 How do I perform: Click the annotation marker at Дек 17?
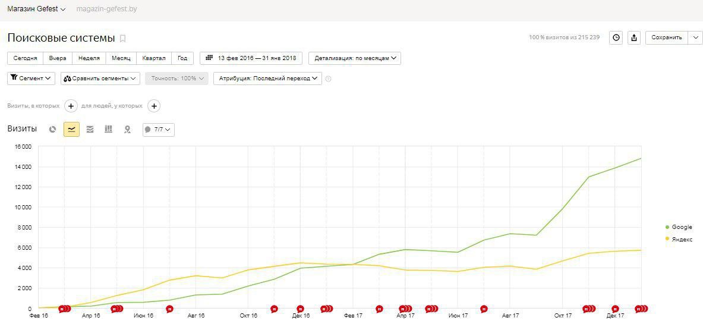(x=615, y=309)
